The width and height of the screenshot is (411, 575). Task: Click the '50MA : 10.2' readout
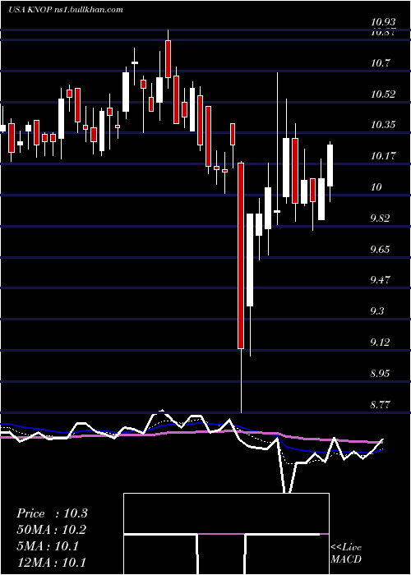pyautogui.click(x=51, y=531)
